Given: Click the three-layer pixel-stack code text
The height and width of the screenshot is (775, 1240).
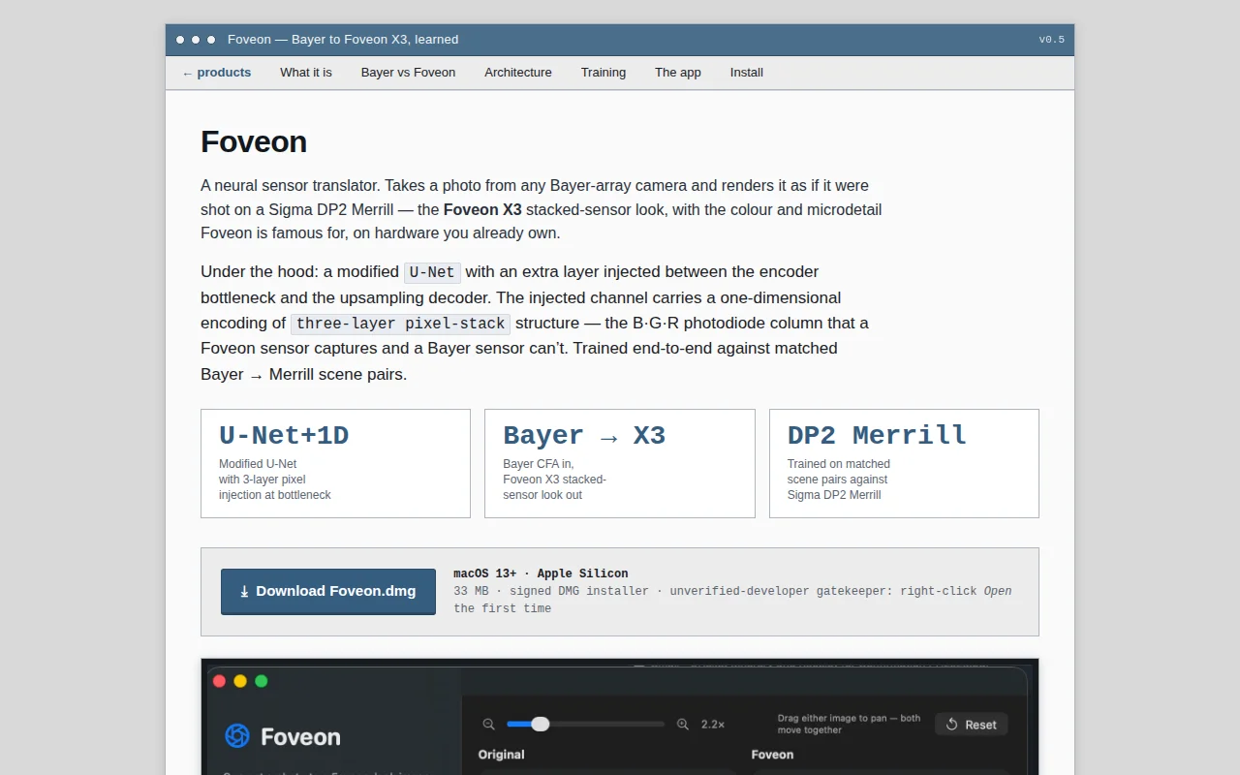Looking at the screenshot, I should pyautogui.click(x=400, y=324).
